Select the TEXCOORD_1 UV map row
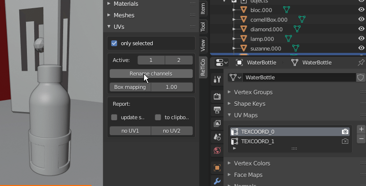Image resolution: width=366 pixels, height=186 pixels. 290,141
